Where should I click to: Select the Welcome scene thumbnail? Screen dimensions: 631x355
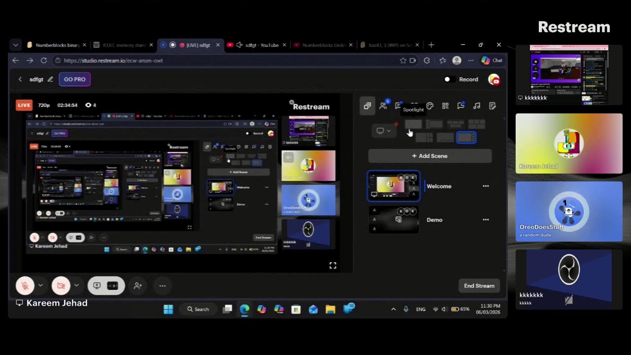tap(393, 186)
